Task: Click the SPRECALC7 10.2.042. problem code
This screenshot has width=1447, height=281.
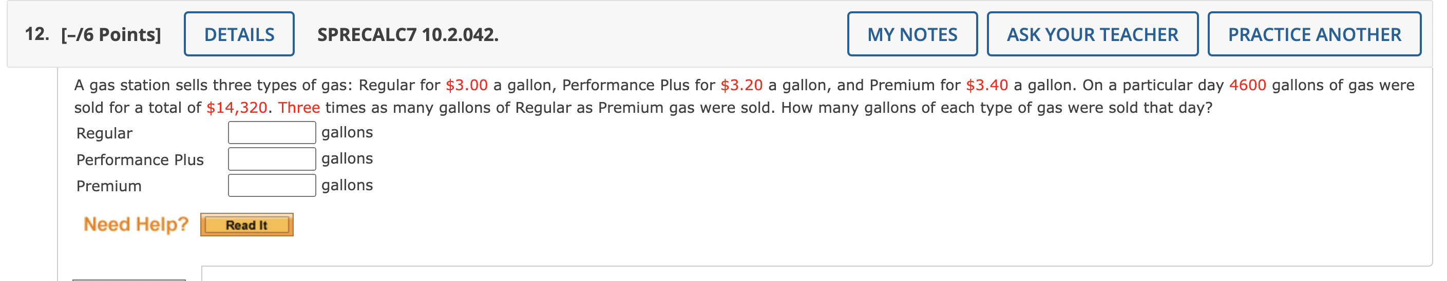Action: pyautogui.click(x=408, y=35)
